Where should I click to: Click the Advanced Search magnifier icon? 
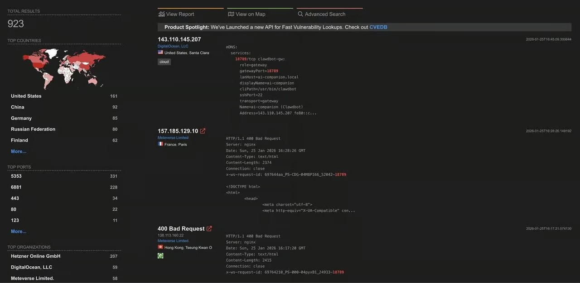tap(300, 14)
